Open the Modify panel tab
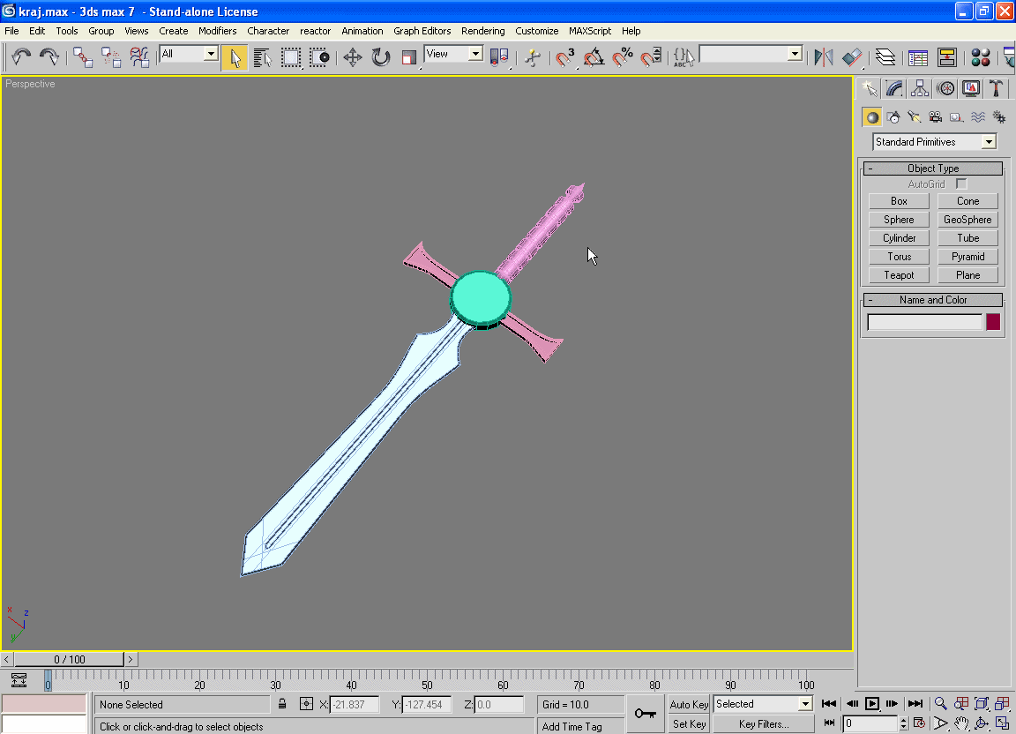Screen dimensions: 1016x734 coord(894,88)
